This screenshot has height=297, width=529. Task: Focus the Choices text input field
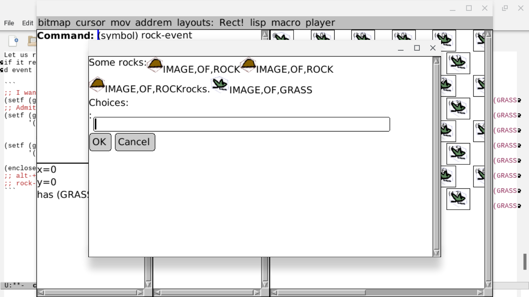(242, 125)
